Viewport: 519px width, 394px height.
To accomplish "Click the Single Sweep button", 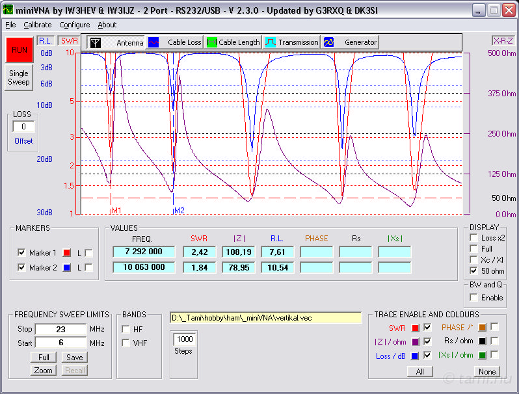I will (x=19, y=79).
